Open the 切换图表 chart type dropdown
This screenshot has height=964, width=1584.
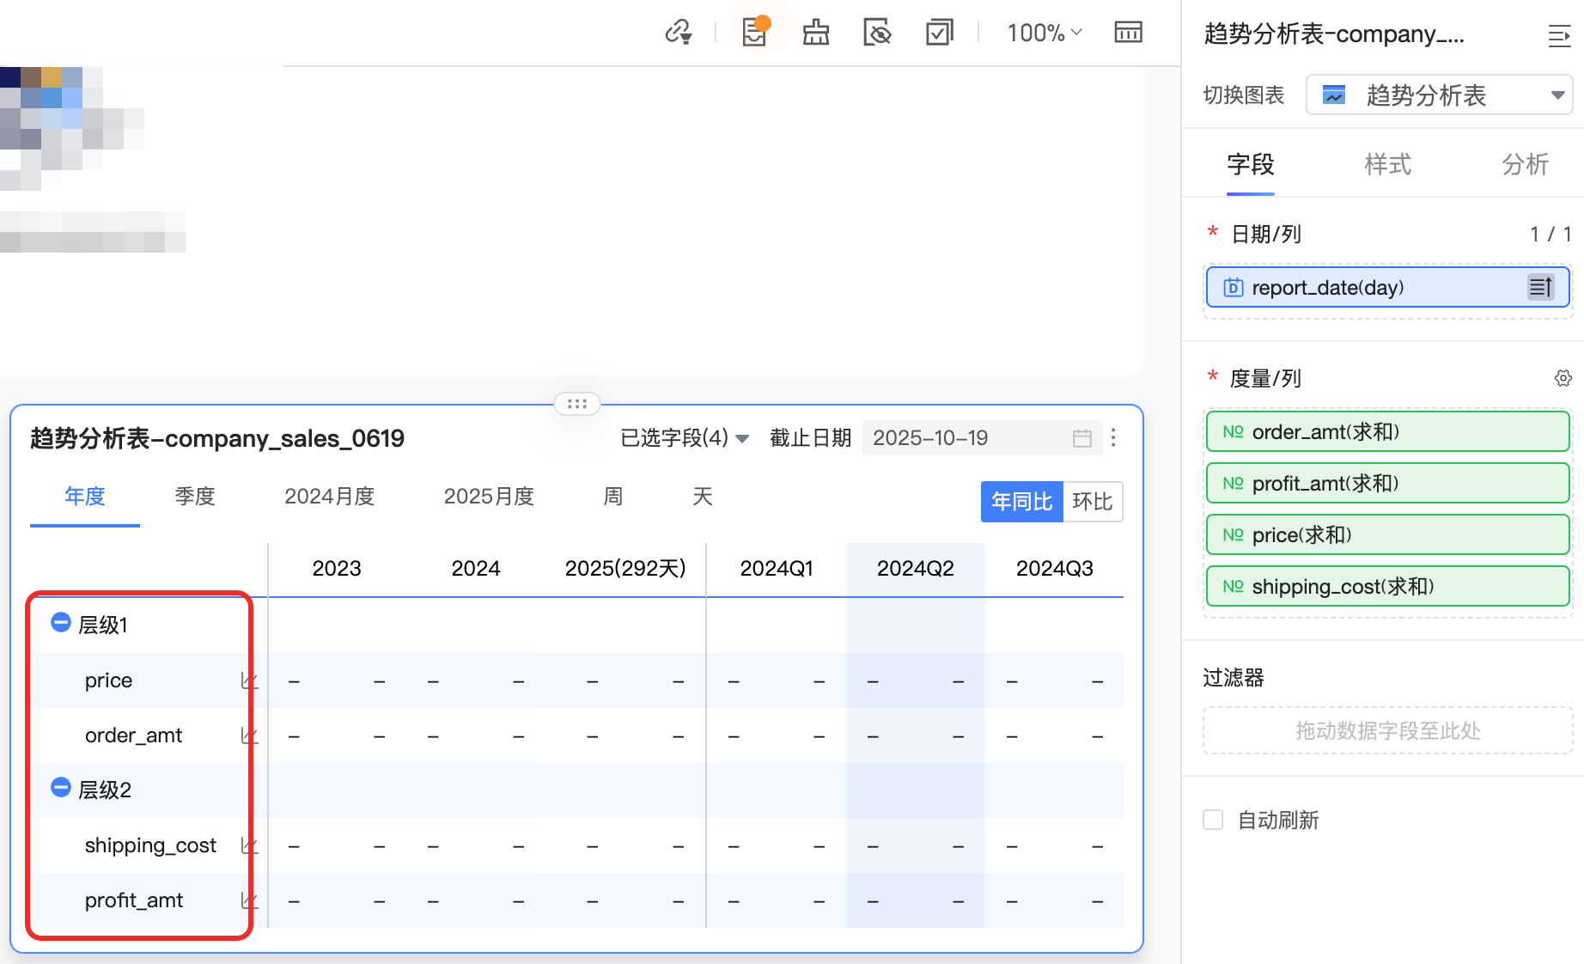[1439, 95]
